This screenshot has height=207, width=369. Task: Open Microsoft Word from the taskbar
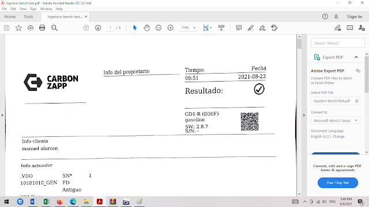[x=33, y=202]
